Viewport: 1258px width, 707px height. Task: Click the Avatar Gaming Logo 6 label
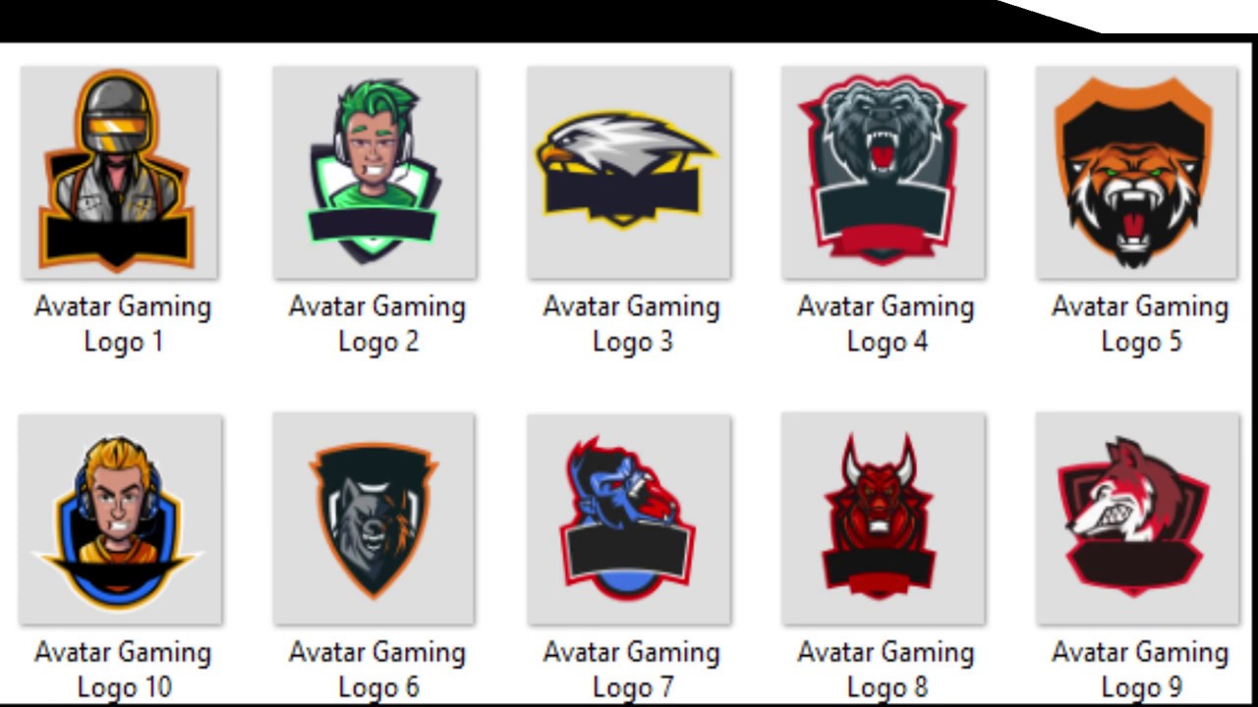coord(377,670)
